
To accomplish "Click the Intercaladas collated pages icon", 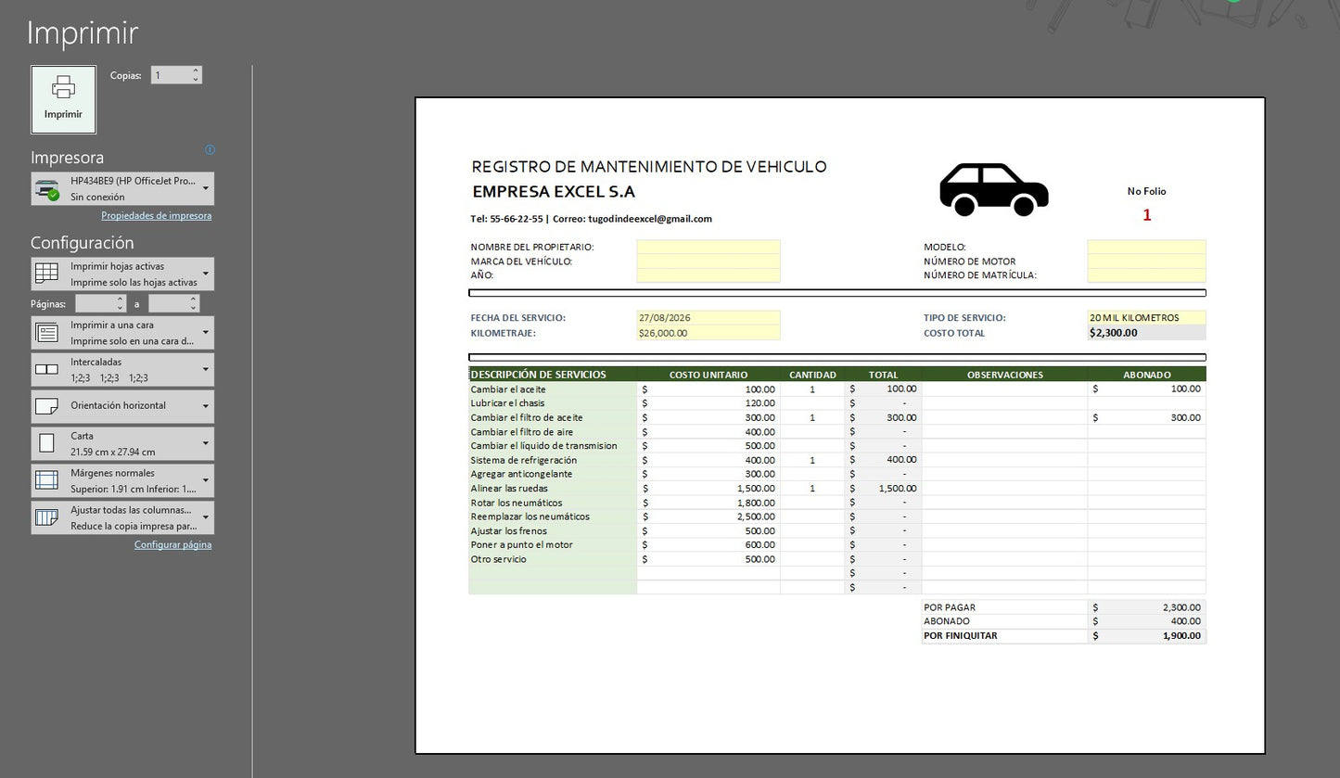I will [x=46, y=369].
